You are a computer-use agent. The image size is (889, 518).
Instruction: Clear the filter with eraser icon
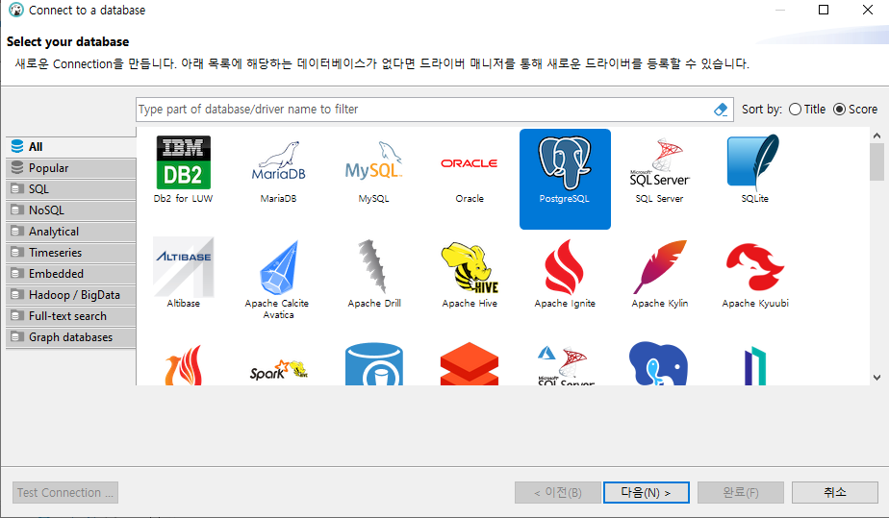(721, 110)
